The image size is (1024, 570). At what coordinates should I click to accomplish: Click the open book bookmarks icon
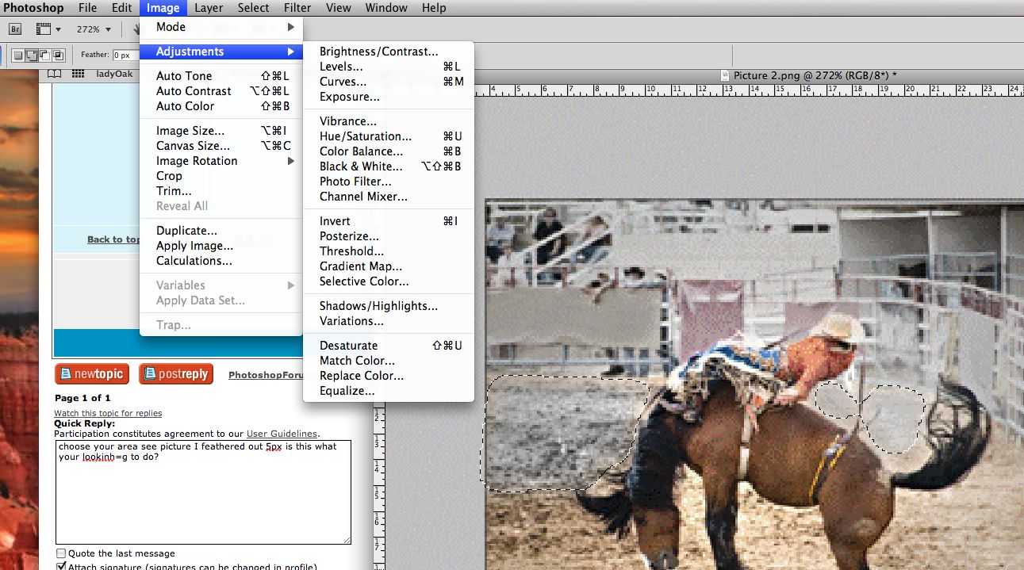(x=55, y=74)
